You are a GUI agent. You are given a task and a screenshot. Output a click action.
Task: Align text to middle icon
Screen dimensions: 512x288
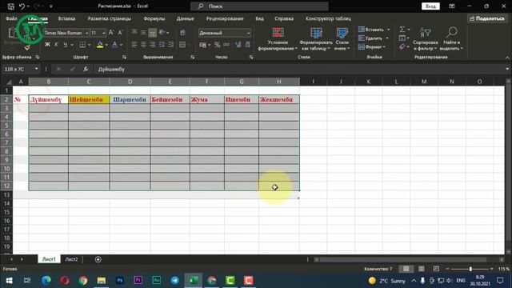[143, 33]
